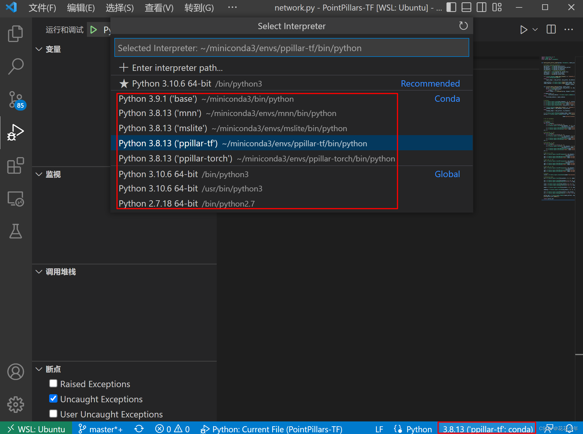Open the run options dropdown arrow
583x434 pixels.
click(534, 29)
